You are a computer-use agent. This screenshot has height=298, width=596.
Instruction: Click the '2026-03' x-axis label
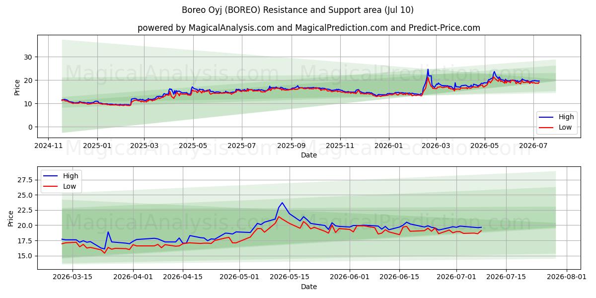point(436,147)
